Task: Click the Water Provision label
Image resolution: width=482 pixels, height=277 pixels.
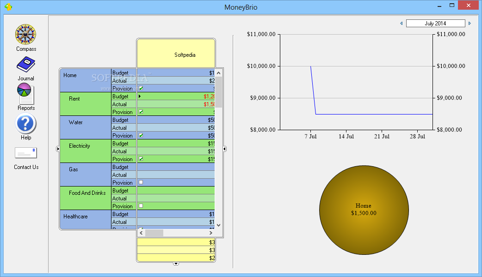Action: tap(122, 136)
